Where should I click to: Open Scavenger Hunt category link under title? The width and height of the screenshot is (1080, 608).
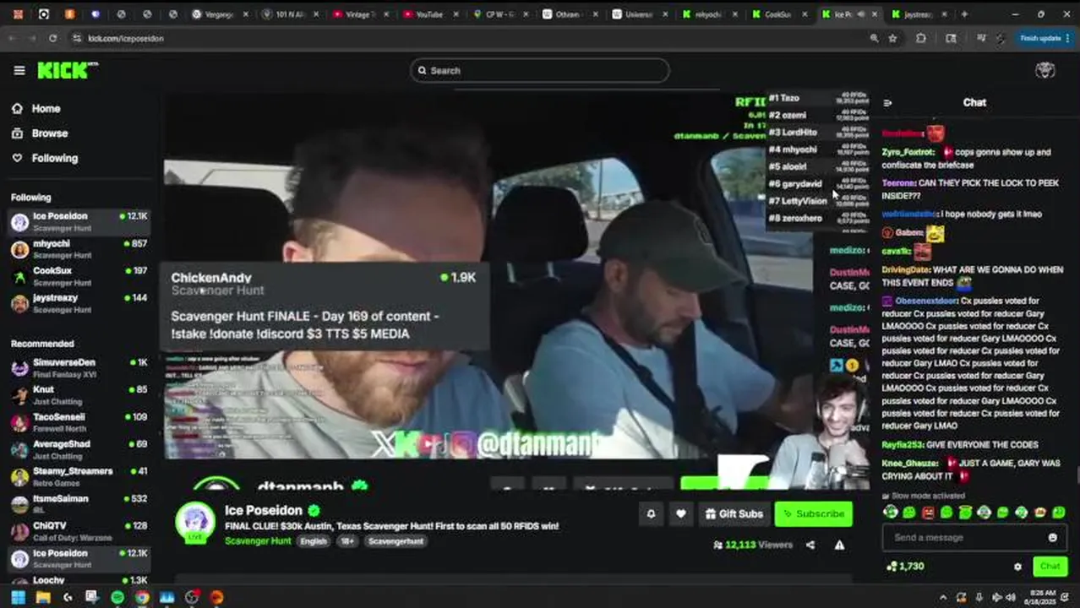258,541
